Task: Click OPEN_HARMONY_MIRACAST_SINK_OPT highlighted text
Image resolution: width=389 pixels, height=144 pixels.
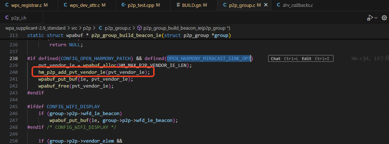Action: click(209, 58)
